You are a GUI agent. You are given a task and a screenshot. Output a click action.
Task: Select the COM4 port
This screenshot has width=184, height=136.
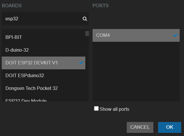click(136, 35)
